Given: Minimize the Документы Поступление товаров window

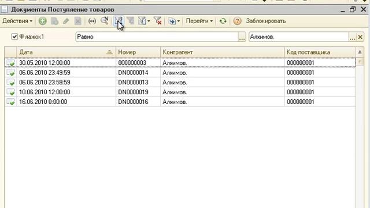Looking at the screenshot, I should (343, 10).
